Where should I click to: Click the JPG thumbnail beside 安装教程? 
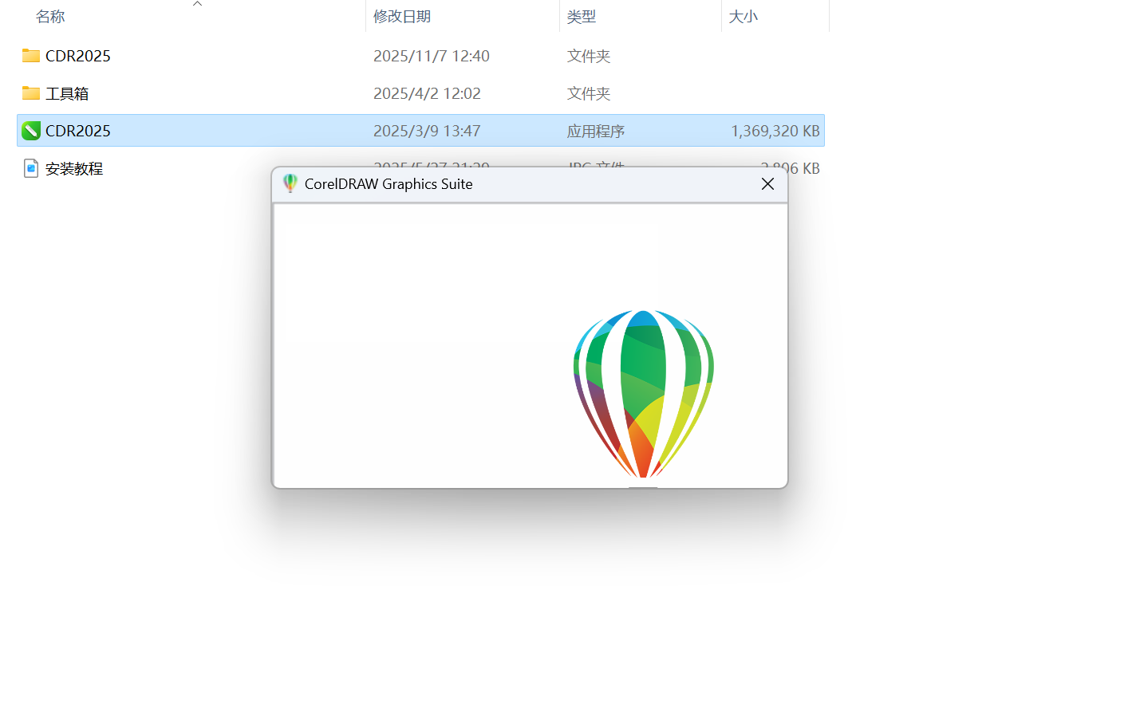coord(30,167)
